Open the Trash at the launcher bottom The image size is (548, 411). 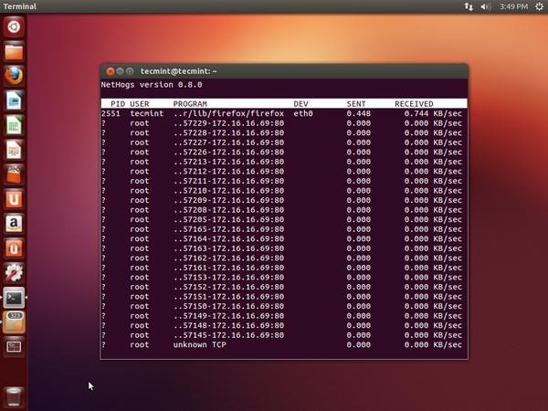pyautogui.click(x=14, y=397)
